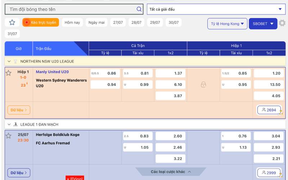This screenshot has width=288, height=180.
Task: Select the Hôm nay date tab
Action: pyautogui.click(x=72, y=23)
